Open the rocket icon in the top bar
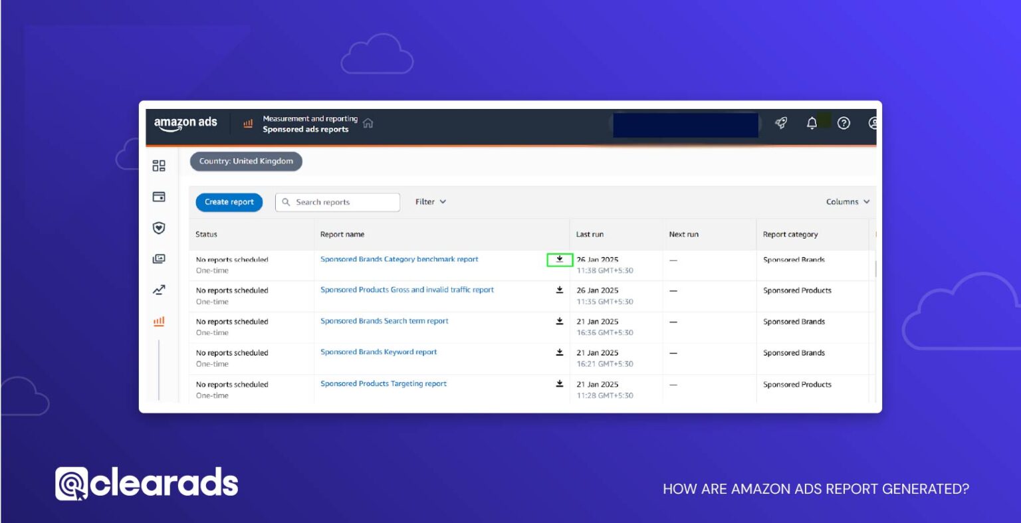Screen dimensions: 1021x523 (x=781, y=123)
